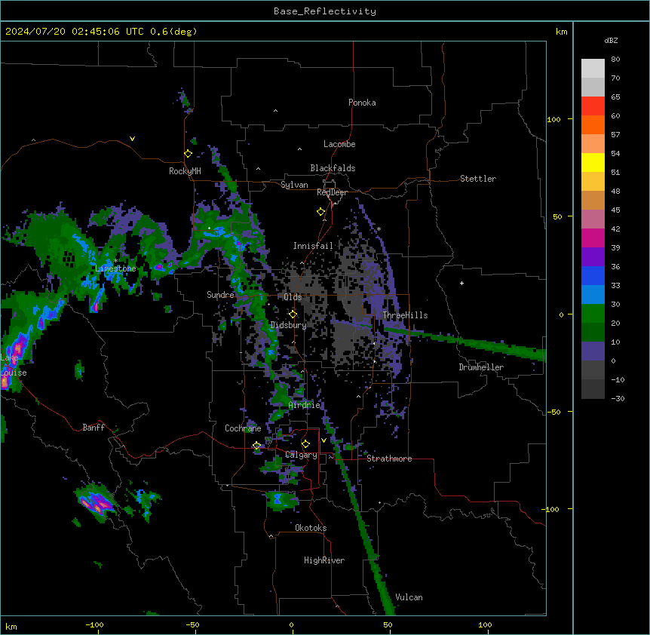Click the Lacombe city label

(339, 144)
